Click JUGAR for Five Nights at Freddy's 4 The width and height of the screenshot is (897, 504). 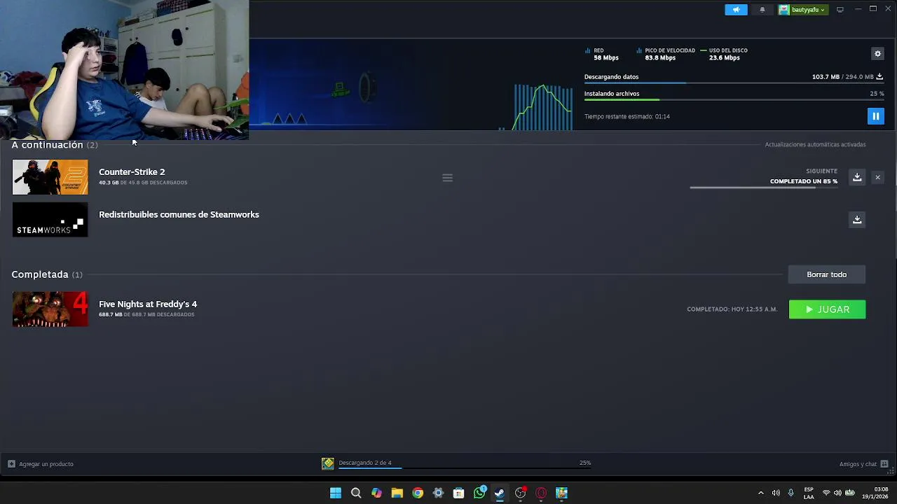[x=827, y=309]
